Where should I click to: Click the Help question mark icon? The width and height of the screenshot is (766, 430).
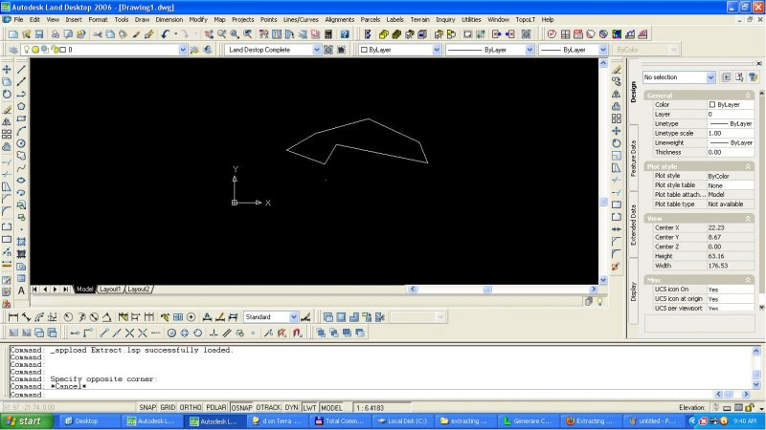[345, 34]
